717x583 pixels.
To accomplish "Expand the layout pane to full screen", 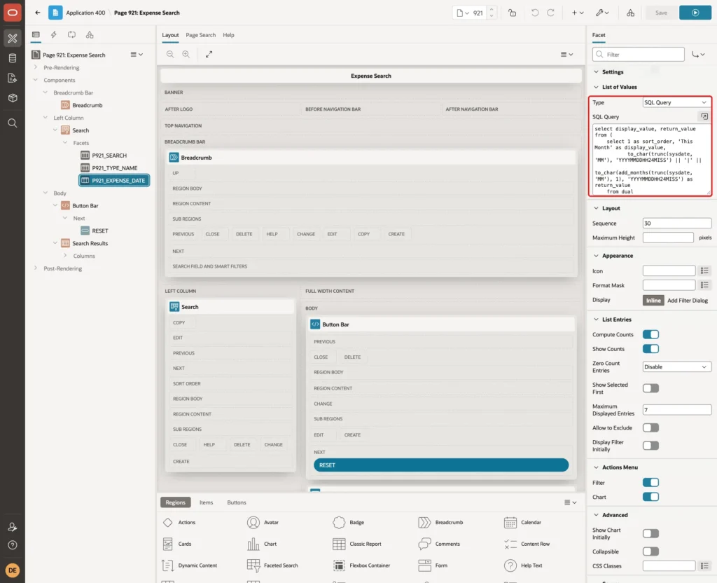I will click(x=209, y=54).
